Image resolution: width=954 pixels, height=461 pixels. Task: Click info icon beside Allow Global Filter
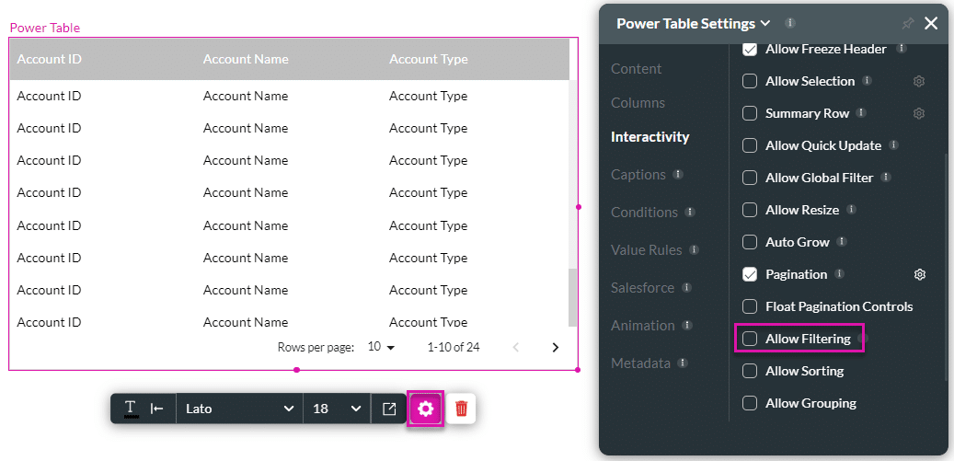coord(886,177)
